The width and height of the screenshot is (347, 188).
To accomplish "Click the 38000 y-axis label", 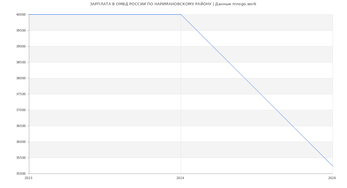I will click(x=21, y=78).
